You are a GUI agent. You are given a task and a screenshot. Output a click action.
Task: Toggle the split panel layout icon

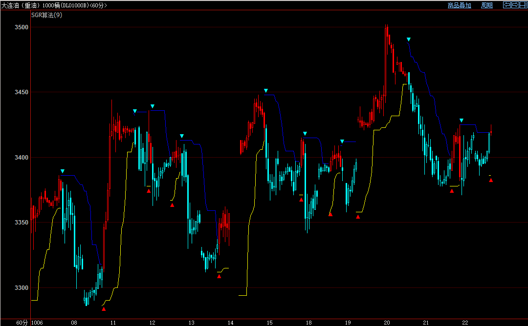(523, 5)
